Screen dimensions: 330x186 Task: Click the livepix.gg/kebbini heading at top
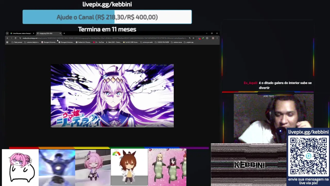(107, 4)
